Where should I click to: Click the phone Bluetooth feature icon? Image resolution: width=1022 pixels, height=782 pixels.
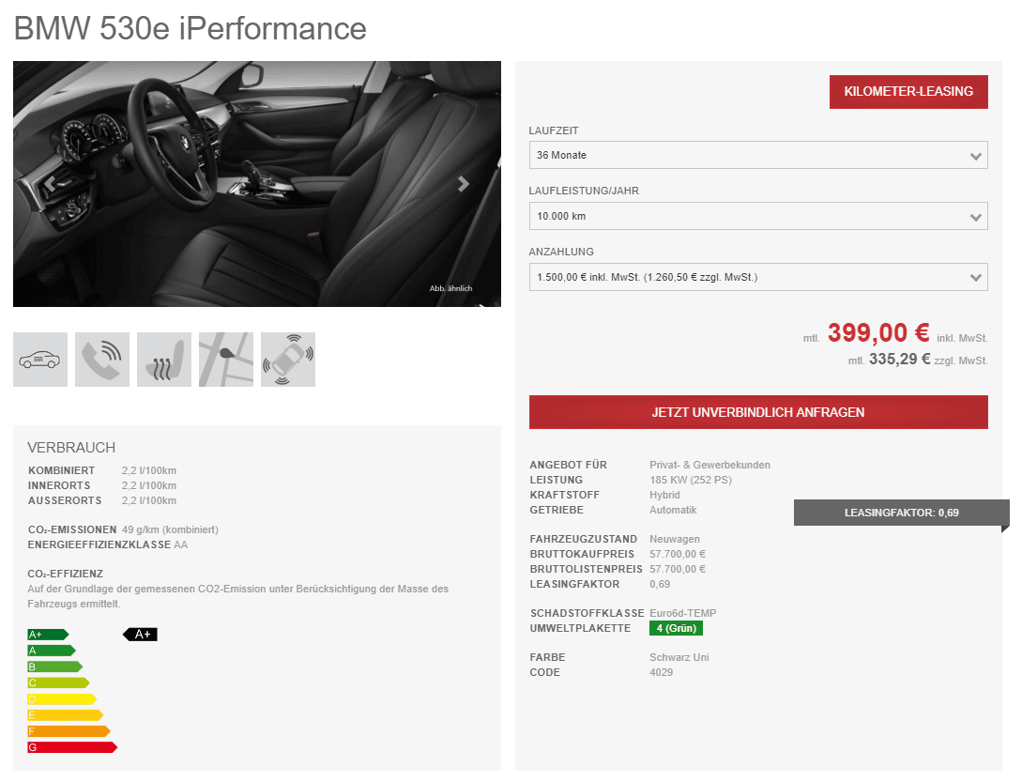click(x=102, y=360)
